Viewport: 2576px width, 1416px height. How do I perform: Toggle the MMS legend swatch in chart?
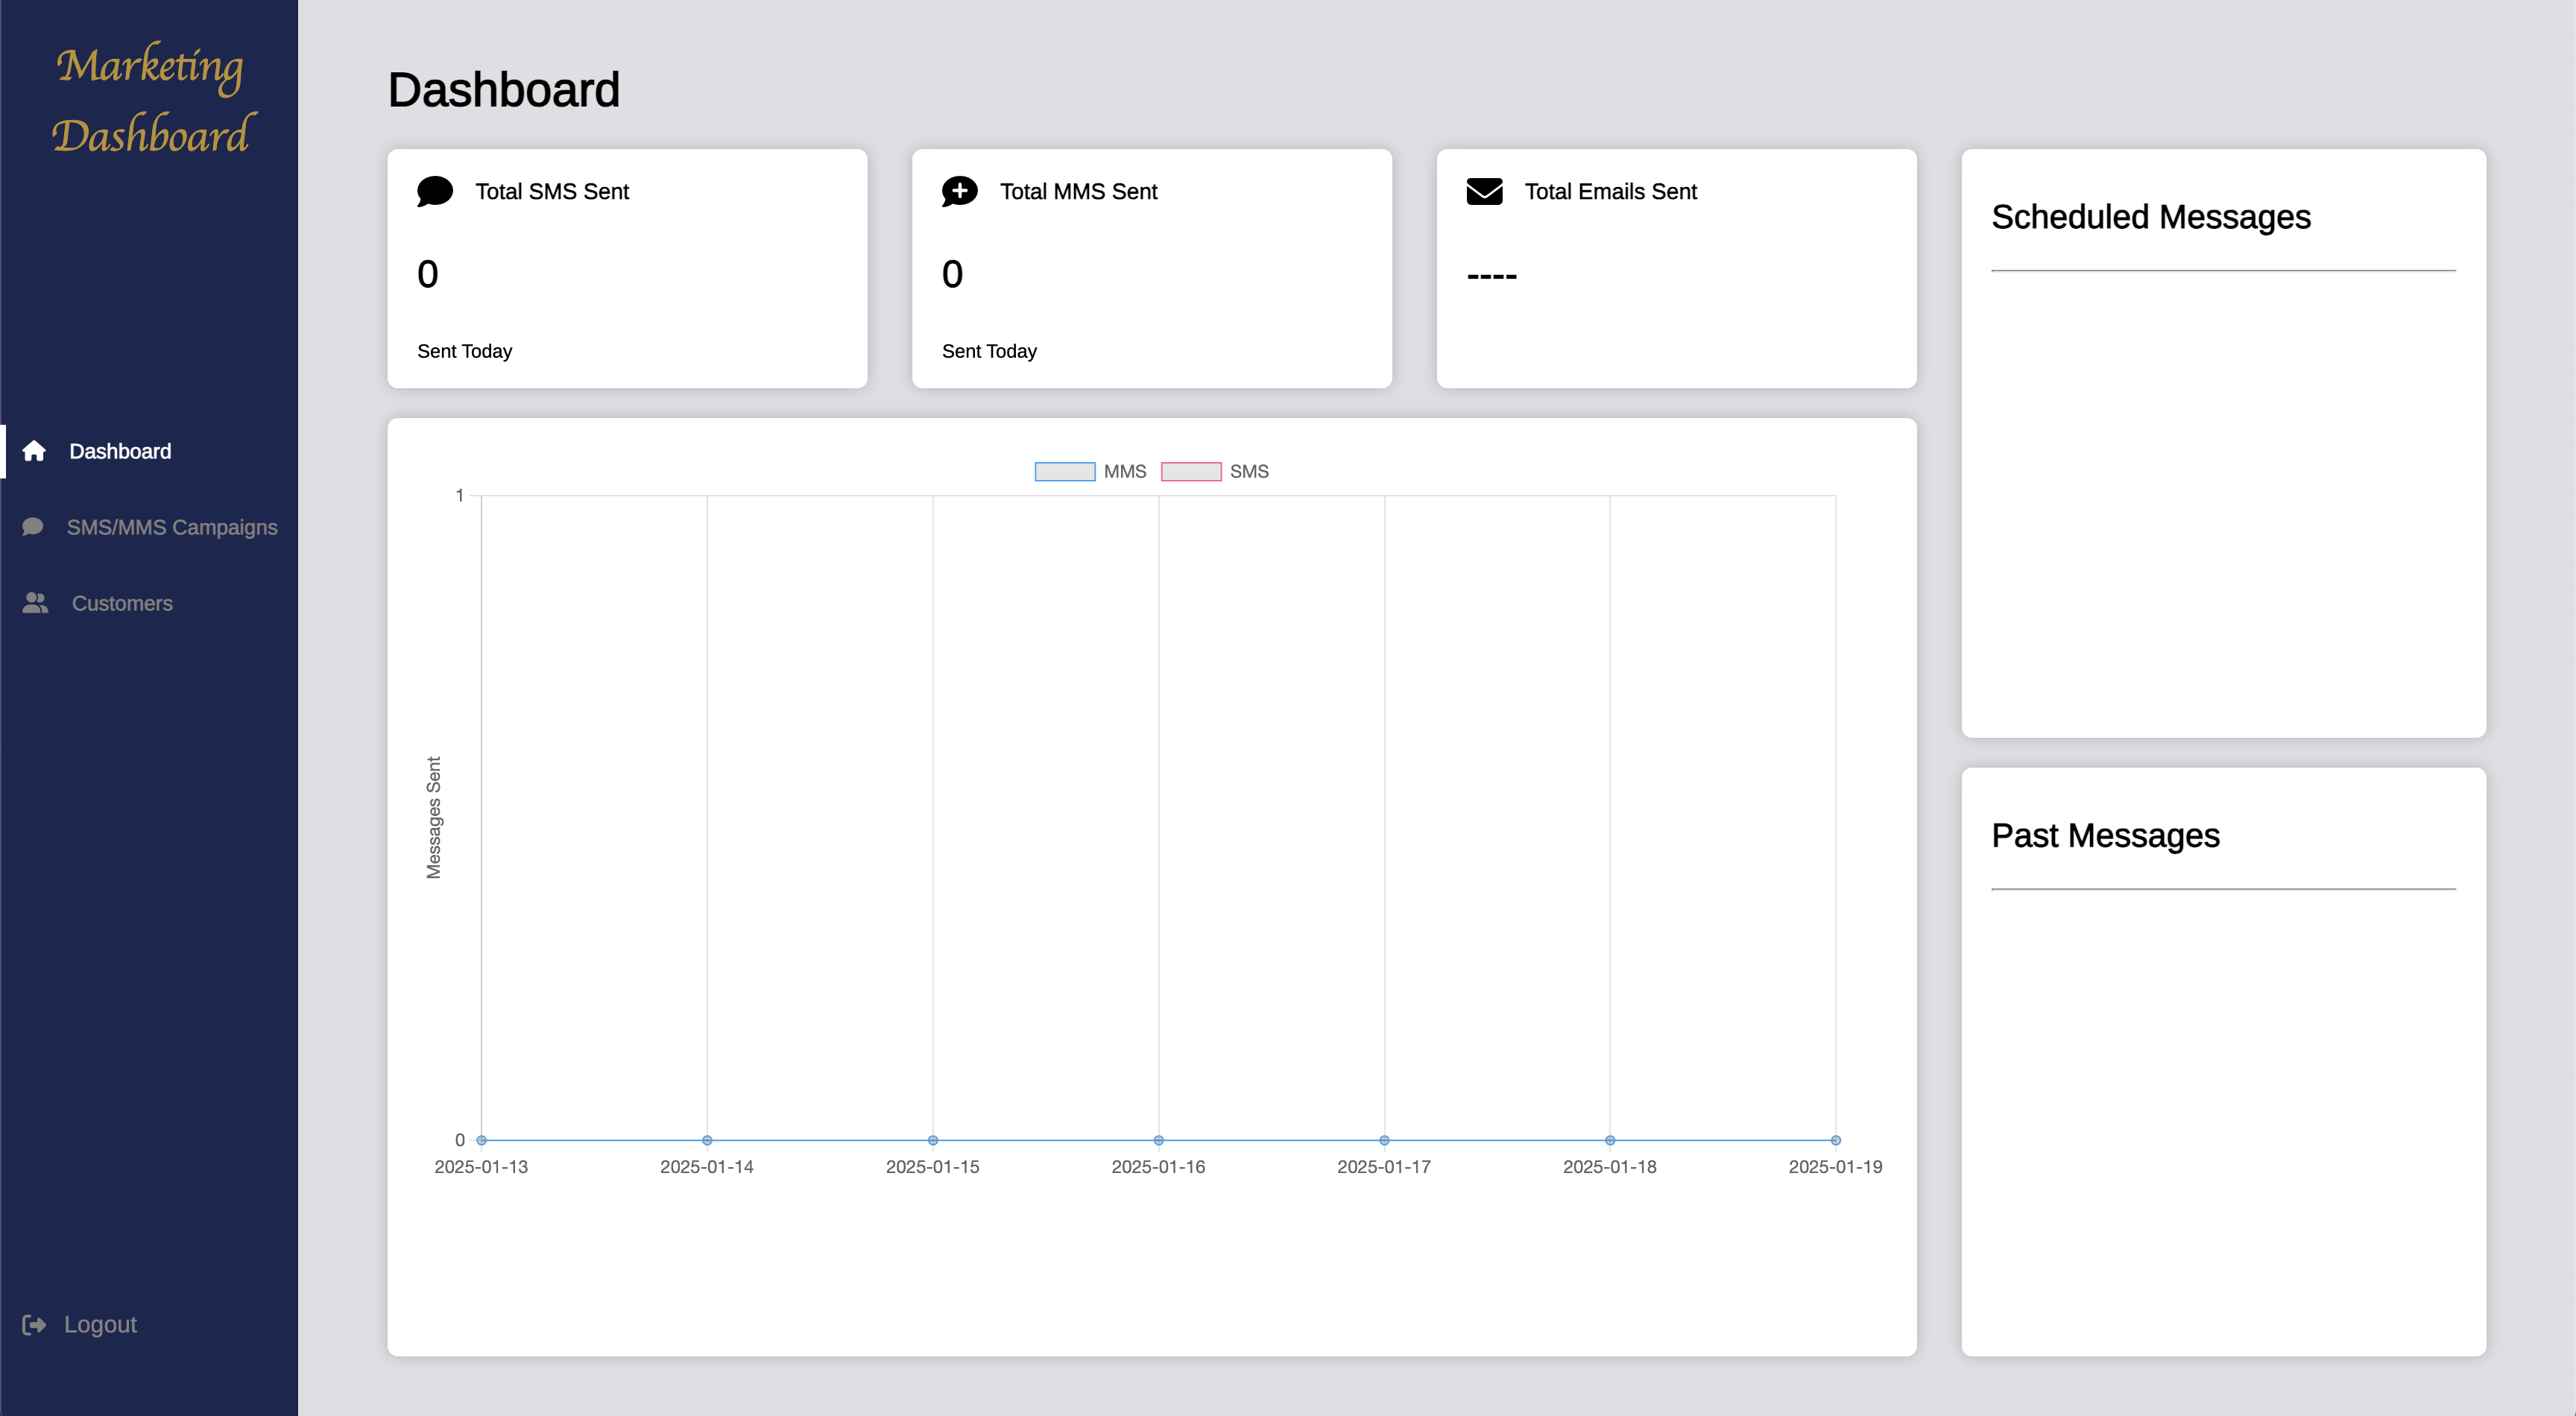point(1065,471)
